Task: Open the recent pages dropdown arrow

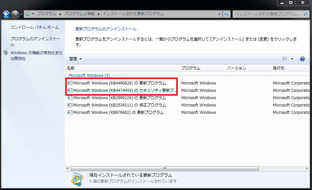Action: (21, 14)
